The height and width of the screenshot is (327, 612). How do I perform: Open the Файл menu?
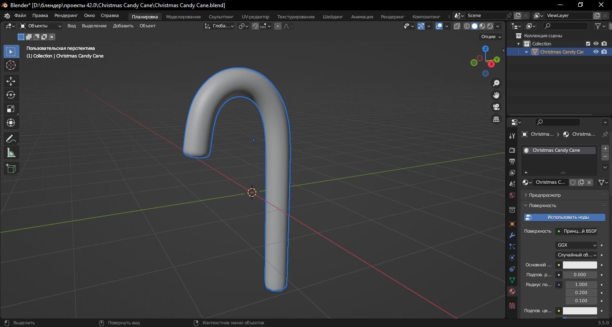click(20, 16)
